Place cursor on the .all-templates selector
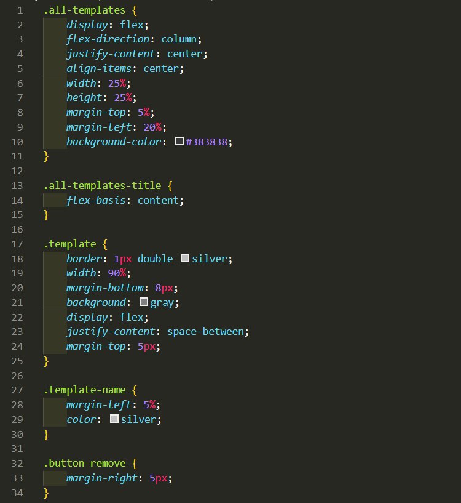The width and height of the screenshot is (461, 503). (85, 10)
